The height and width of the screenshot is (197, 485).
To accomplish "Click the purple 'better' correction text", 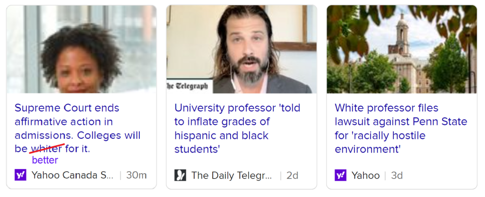I will [x=45, y=160].
